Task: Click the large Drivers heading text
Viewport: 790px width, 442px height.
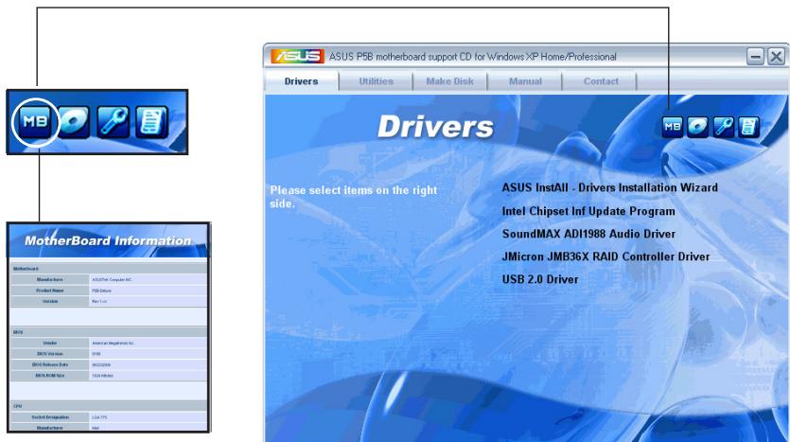Action: coord(435,127)
